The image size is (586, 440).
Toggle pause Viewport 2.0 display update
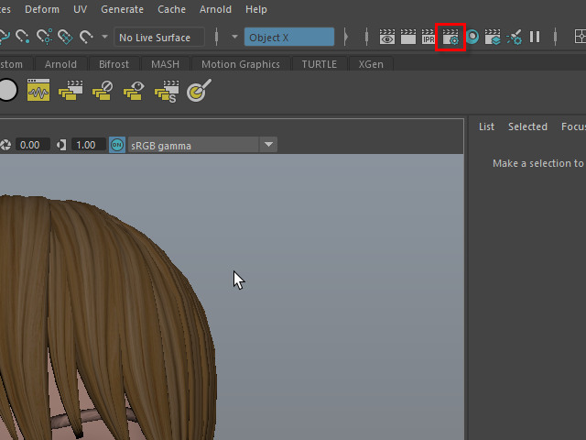(535, 38)
